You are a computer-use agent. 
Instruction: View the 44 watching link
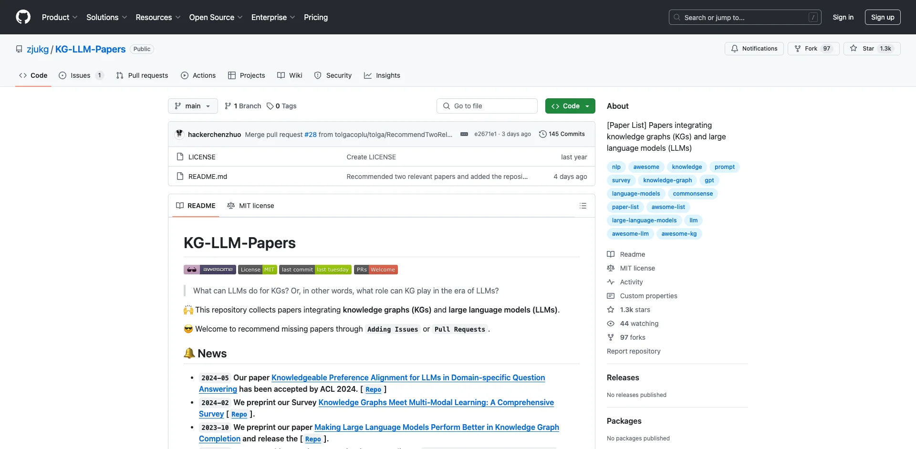click(633, 324)
